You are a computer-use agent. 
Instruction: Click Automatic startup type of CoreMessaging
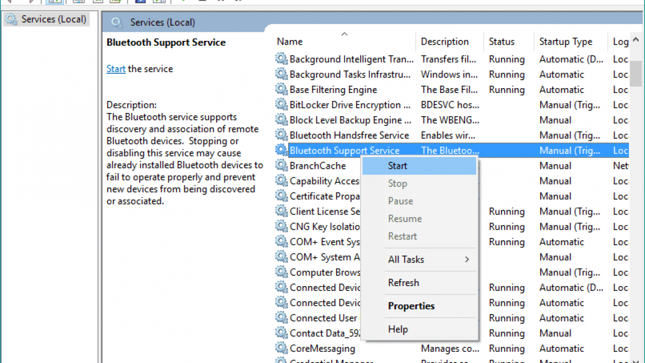562,348
